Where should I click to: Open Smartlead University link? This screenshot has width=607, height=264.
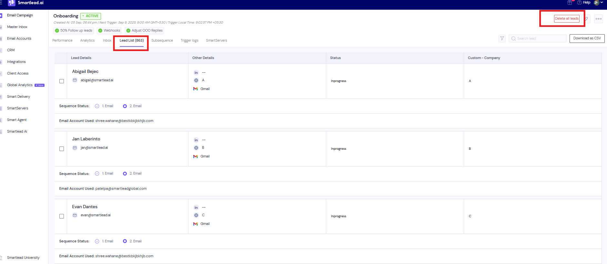pos(23,258)
